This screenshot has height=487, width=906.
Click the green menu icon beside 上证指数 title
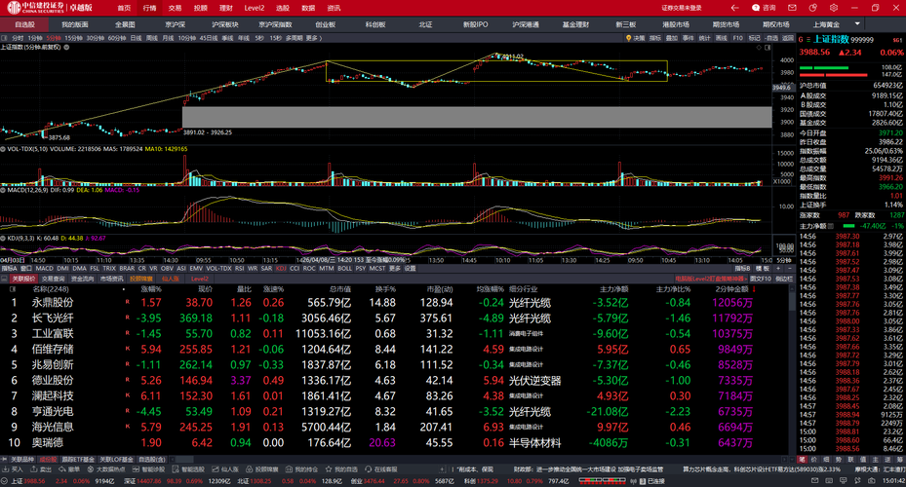pyautogui.click(x=808, y=39)
